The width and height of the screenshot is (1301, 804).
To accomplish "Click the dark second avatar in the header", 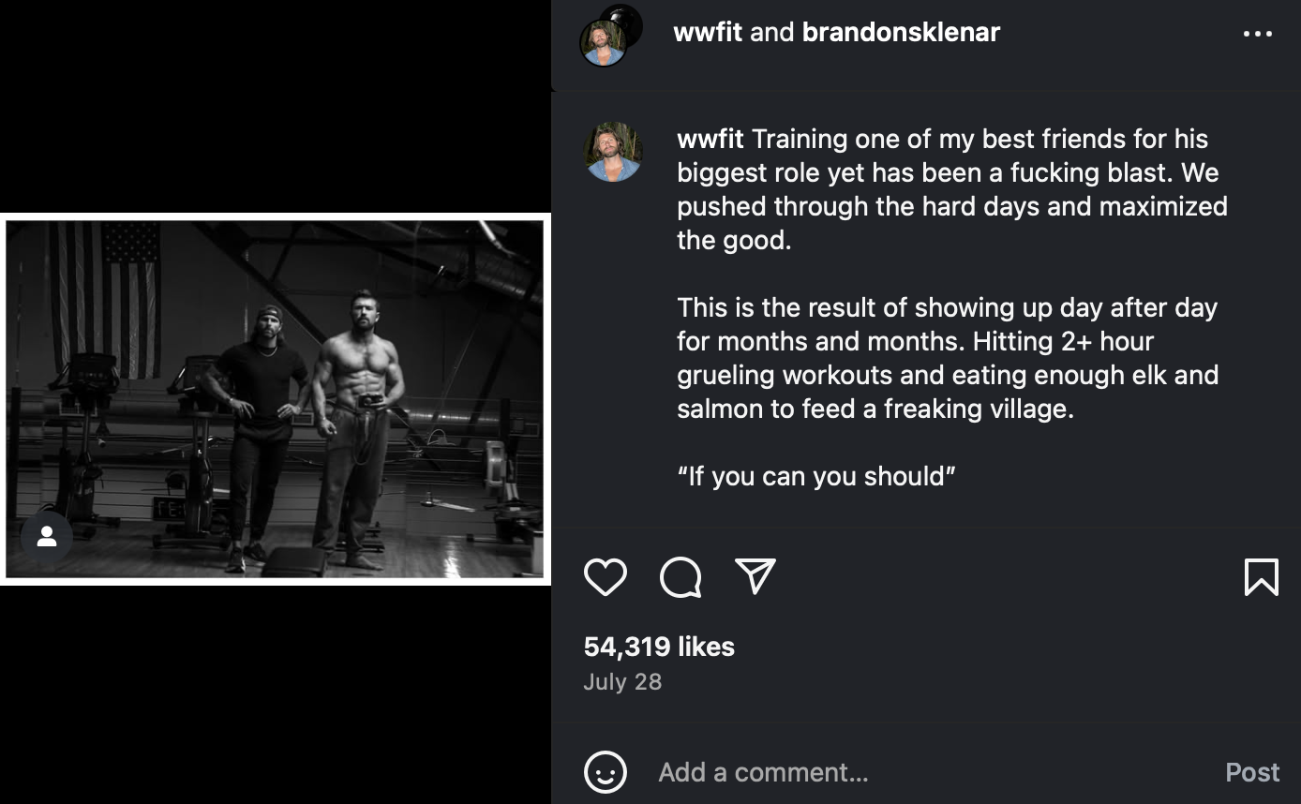I will pyautogui.click(x=623, y=17).
